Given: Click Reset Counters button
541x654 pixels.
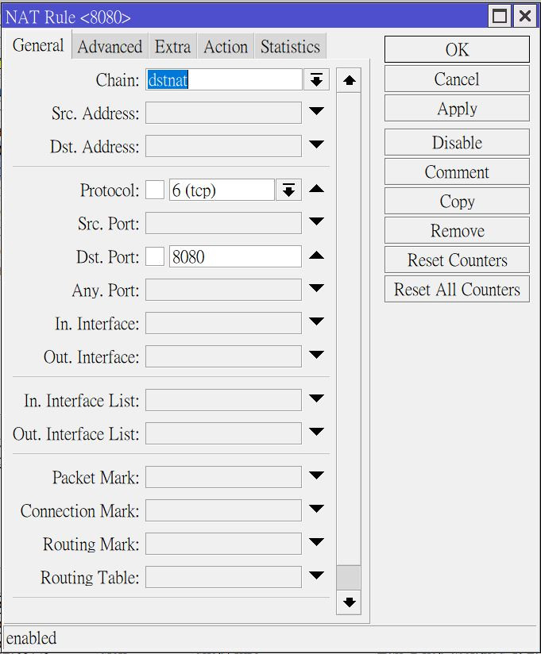Looking at the screenshot, I should [457, 260].
